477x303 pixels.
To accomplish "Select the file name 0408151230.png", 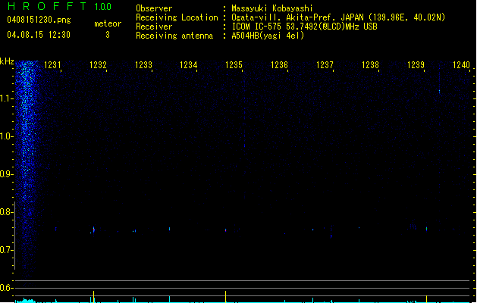I will click(x=39, y=20).
